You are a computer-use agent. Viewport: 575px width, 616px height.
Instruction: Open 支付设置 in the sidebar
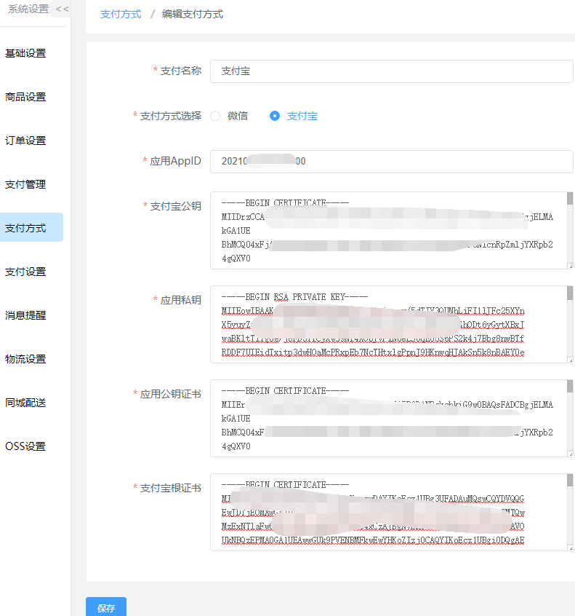point(25,272)
